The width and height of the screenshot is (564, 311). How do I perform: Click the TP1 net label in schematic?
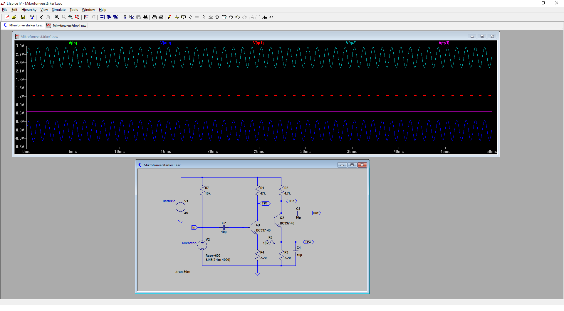pyautogui.click(x=265, y=203)
